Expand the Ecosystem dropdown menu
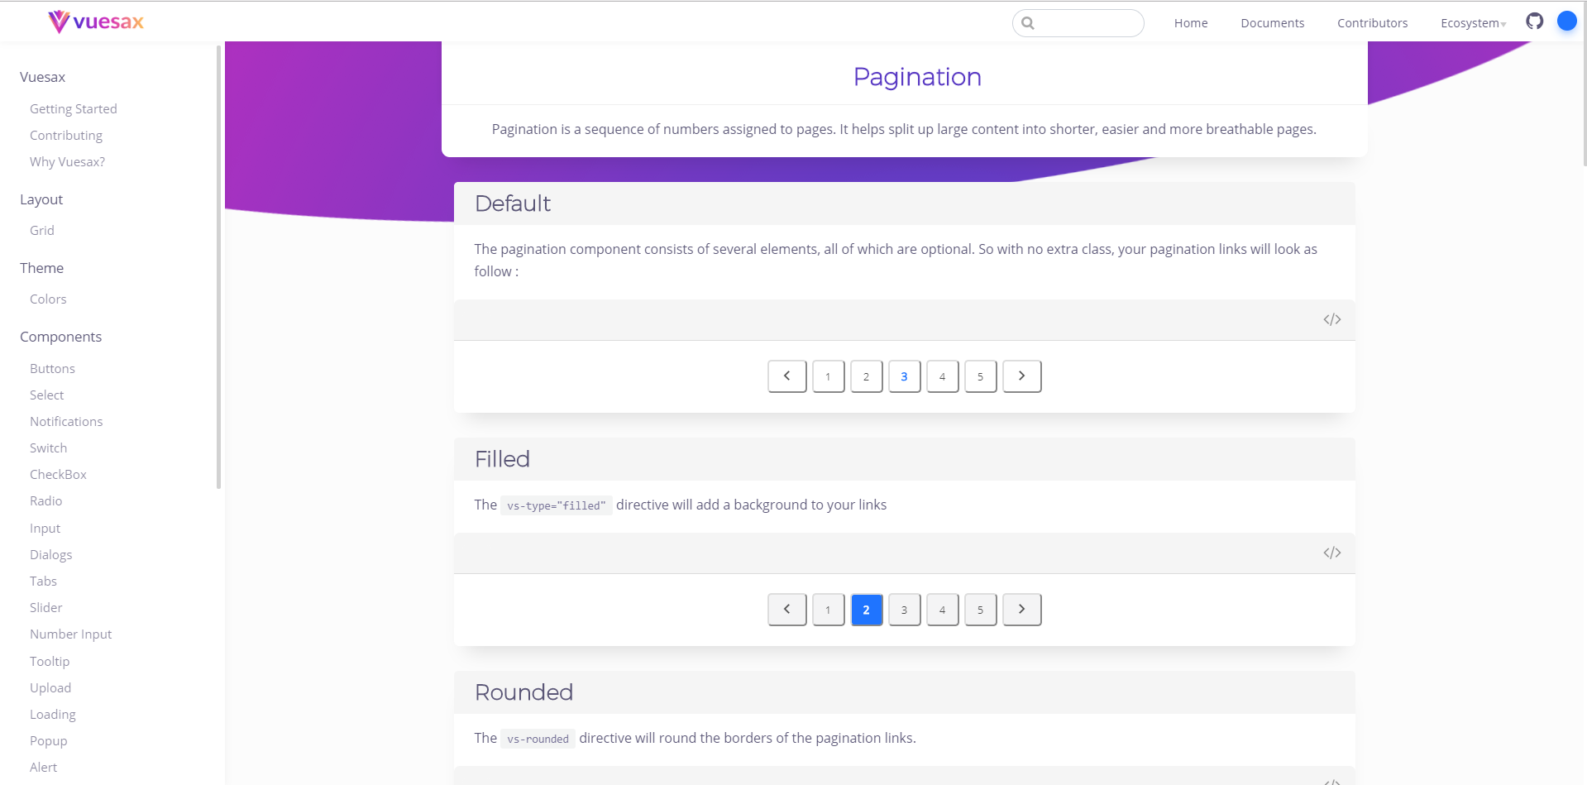The image size is (1587, 785). [1472, 23]
